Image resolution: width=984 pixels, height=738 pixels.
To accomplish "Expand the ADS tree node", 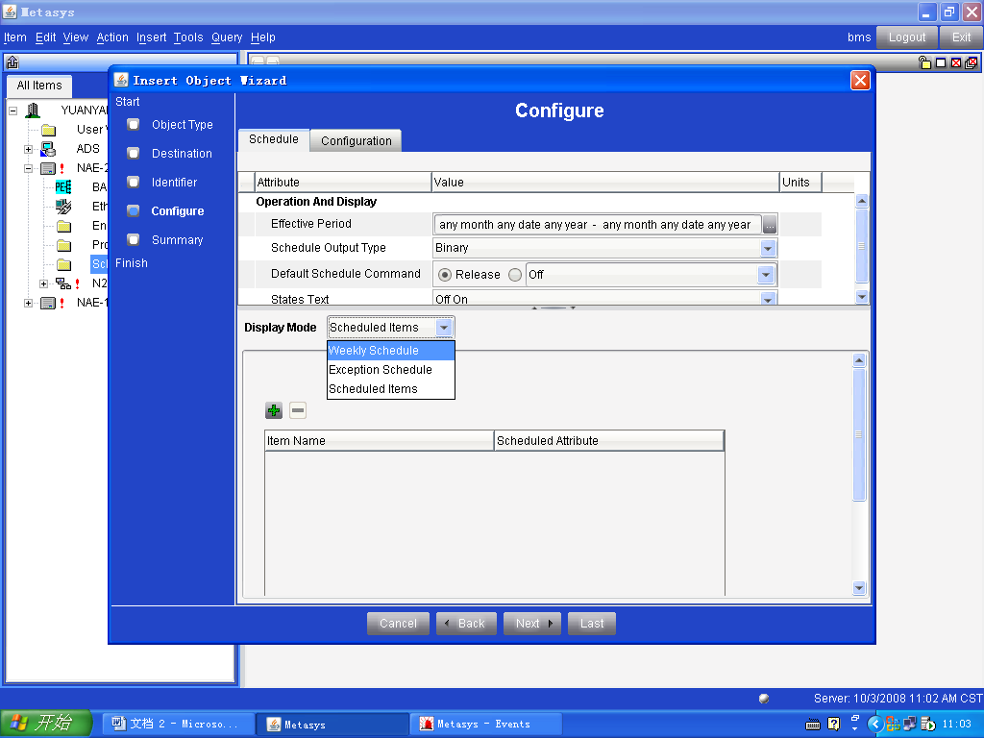I will point(28,149).
